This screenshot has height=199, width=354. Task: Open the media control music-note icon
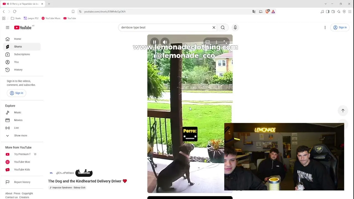(x=322, y=12)
